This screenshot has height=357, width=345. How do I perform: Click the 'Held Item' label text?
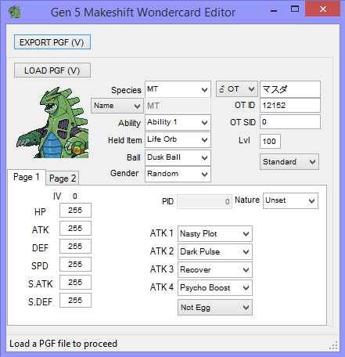(125, 140)
